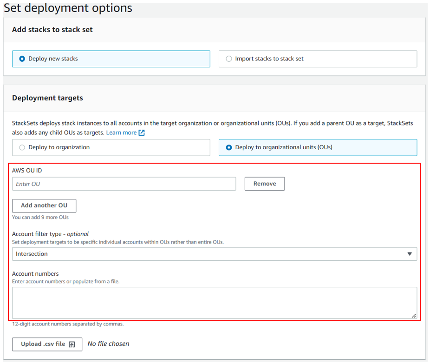Click the No file chosen text

[108, 344]
